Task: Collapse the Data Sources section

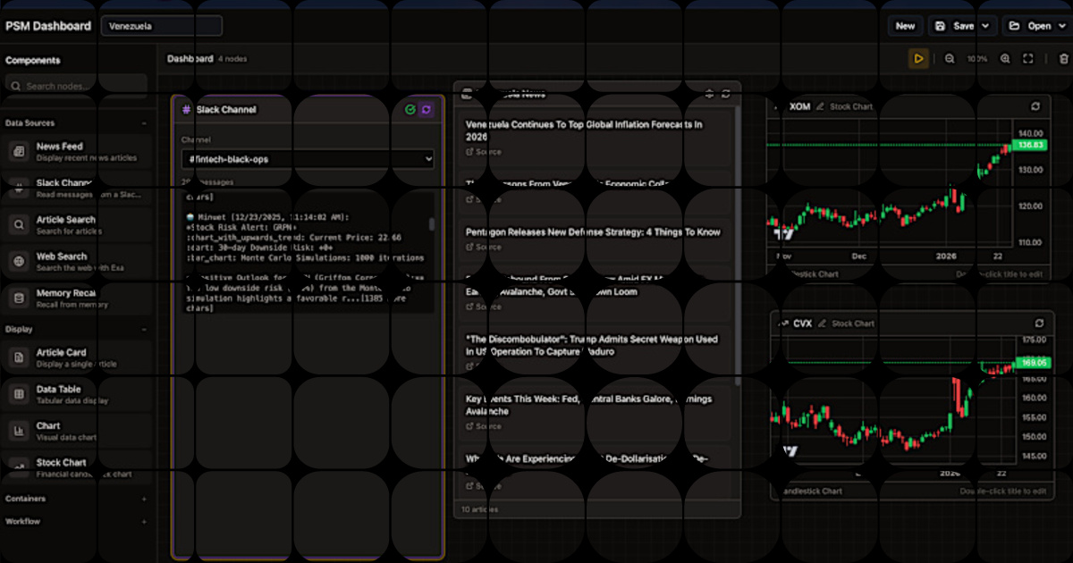Action: 144,123
